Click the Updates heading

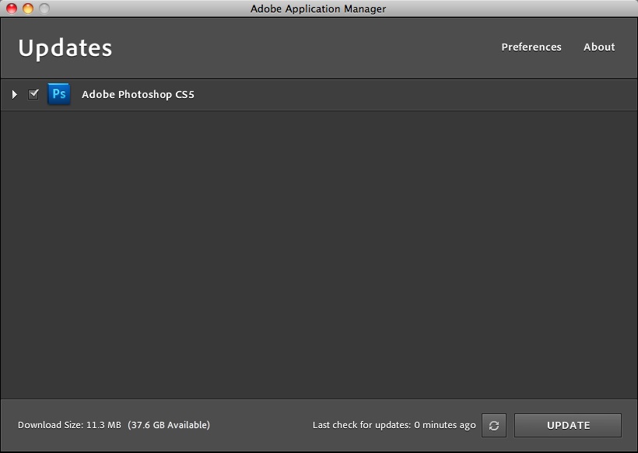65,48
